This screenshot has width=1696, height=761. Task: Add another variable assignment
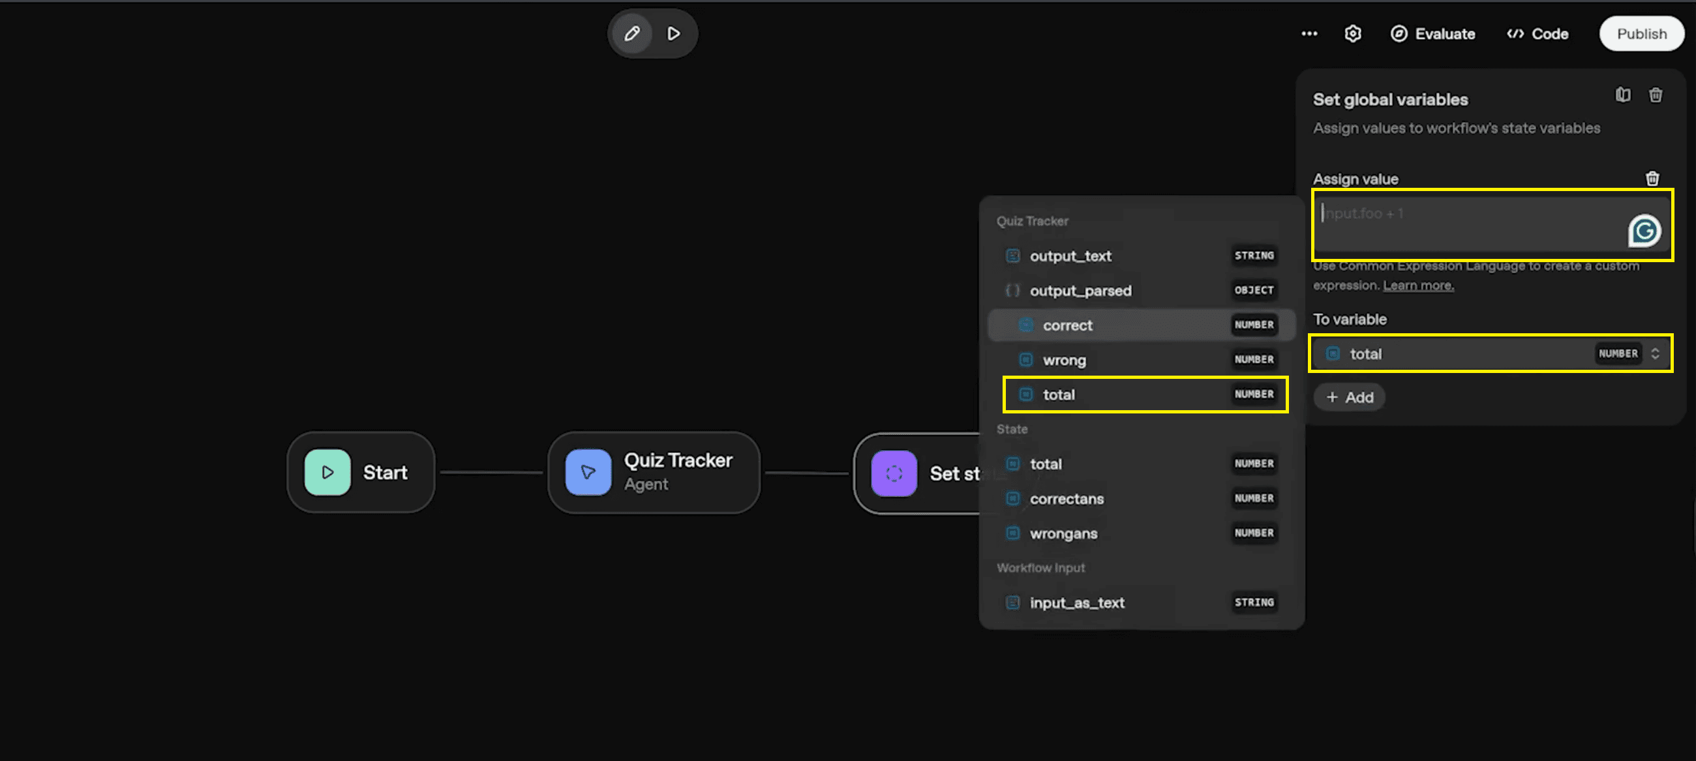pos(1349,397)
